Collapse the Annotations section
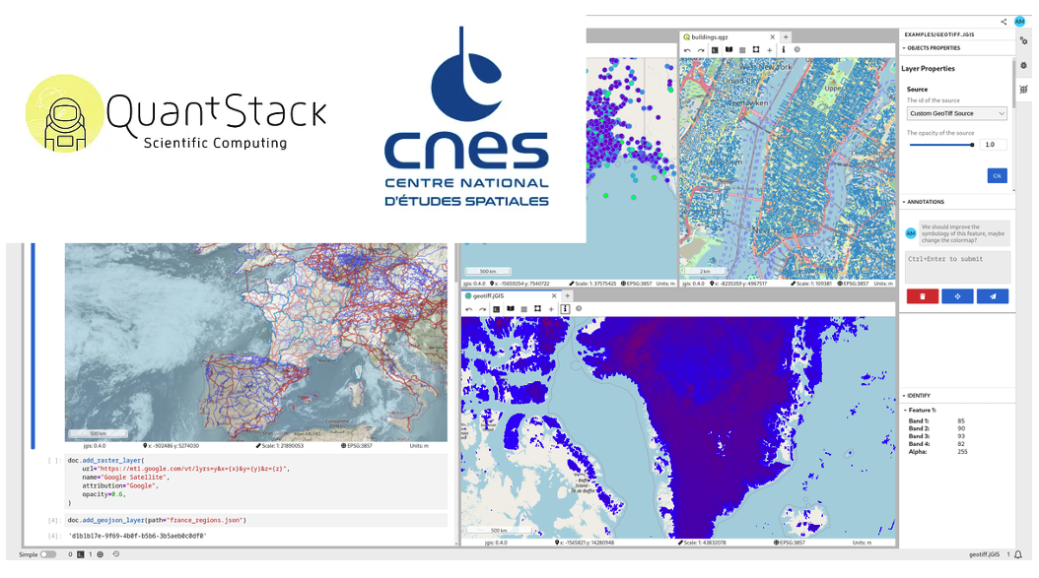 click(904, 202)
